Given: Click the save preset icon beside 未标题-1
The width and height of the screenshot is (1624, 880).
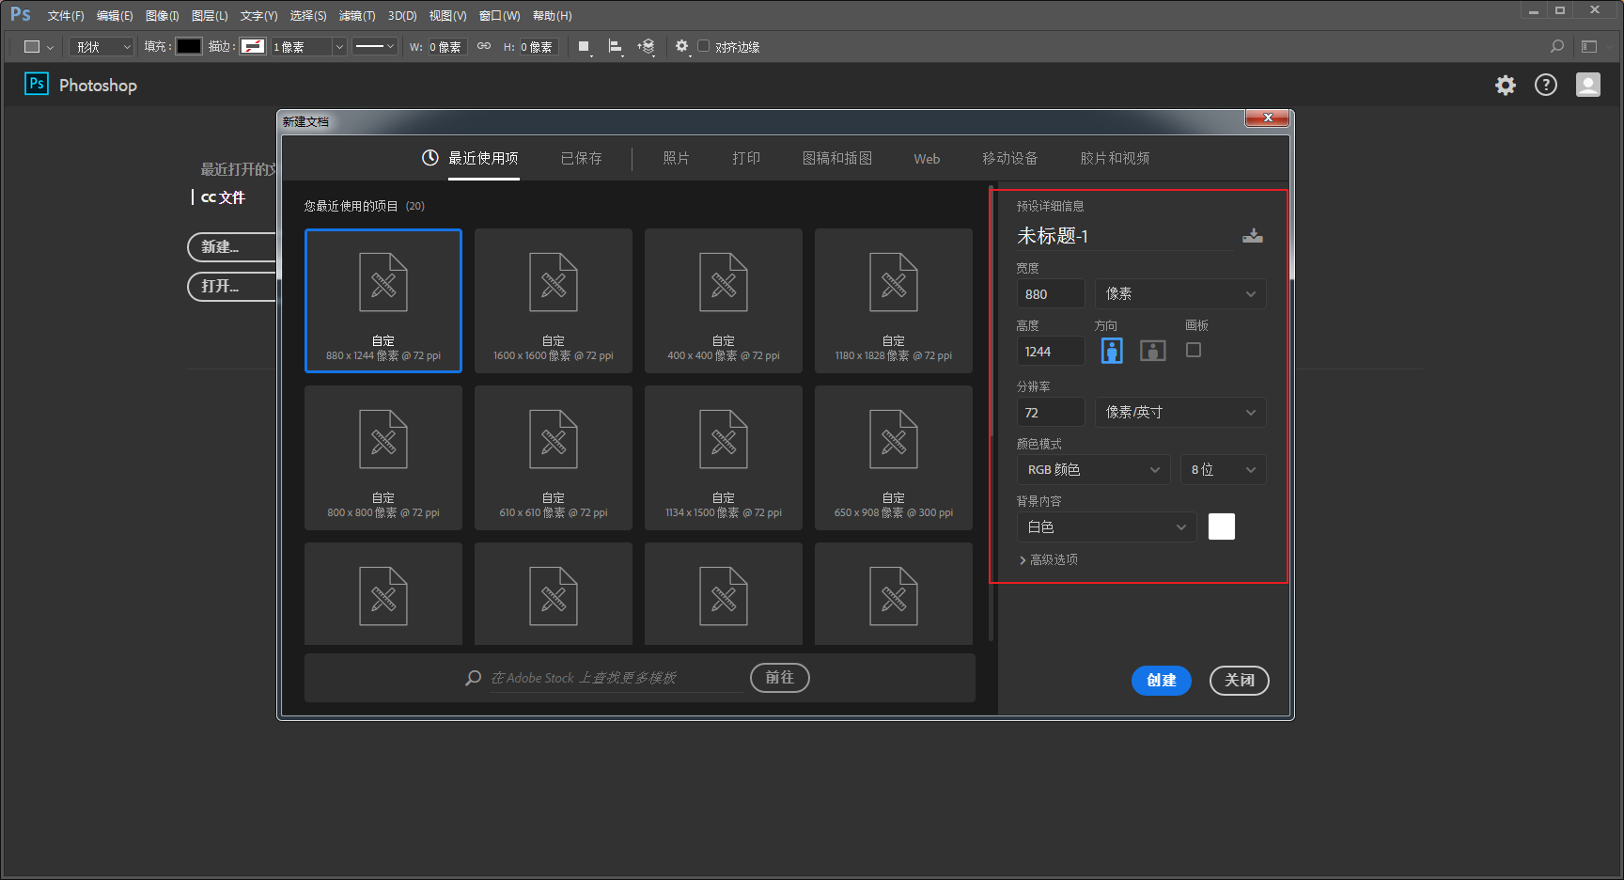Looking at the screenshot, I should [x=1252, y=236].
